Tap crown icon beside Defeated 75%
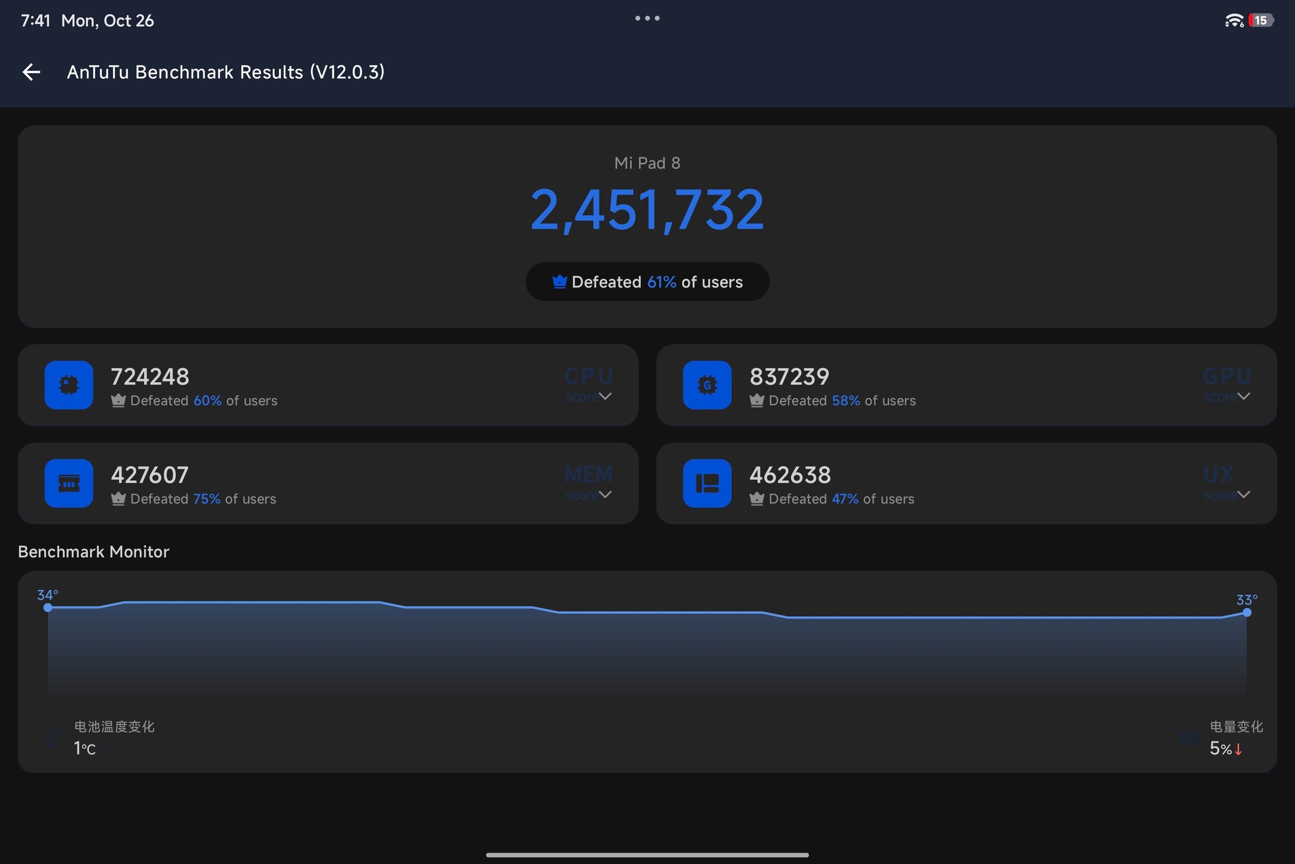This screenshot has height=864, width=1295. [x=118, y=499]
